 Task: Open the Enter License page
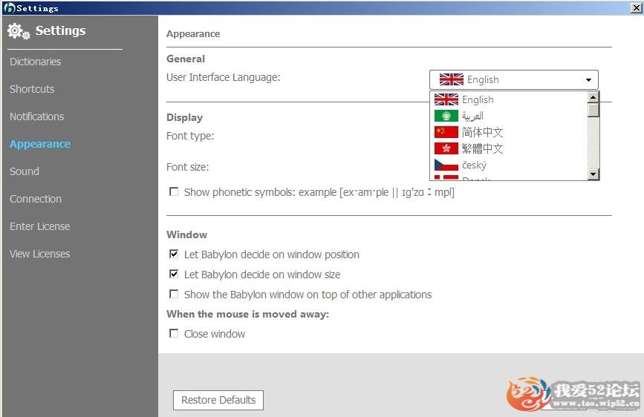[40, 226]
